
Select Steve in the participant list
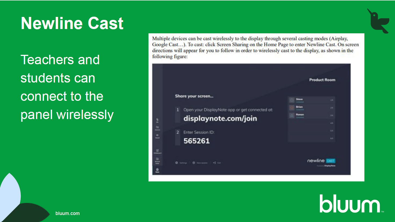coord(311,100)
